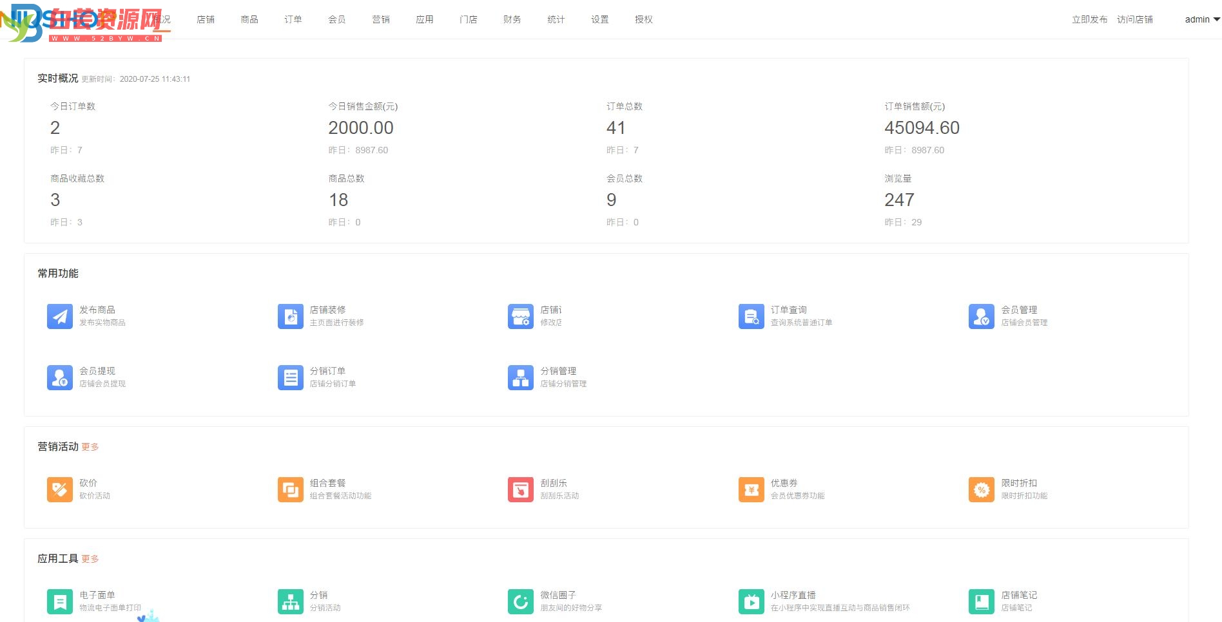
Task: Click the 店铺笔记 label
Action: (1019, 595)
